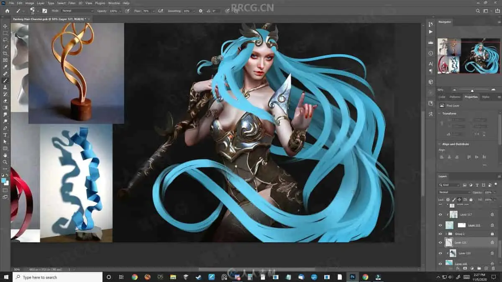Open the brush blend Mode dropdown

77,11
